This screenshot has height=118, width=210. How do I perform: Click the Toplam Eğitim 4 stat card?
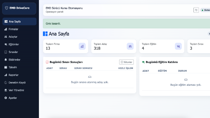click(162, 46)
